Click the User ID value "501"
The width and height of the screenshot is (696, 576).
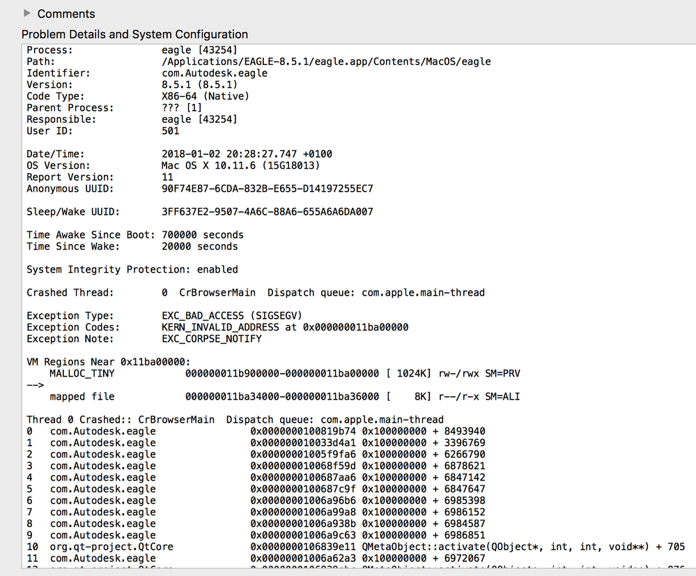(171, 130)
